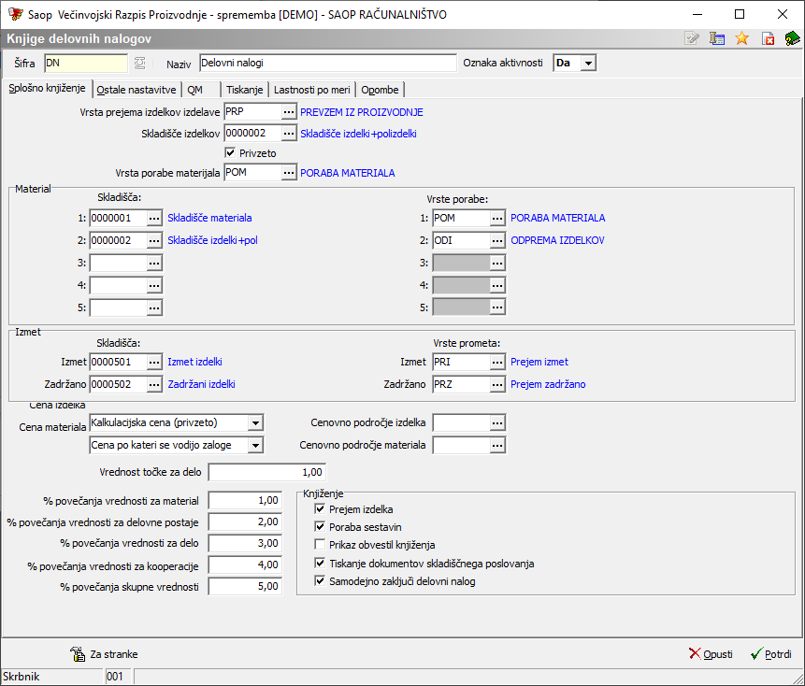Screen dimensions: 805x686
Task: Open lookup for empty material warehouse 4
Action: pos(154,285)
